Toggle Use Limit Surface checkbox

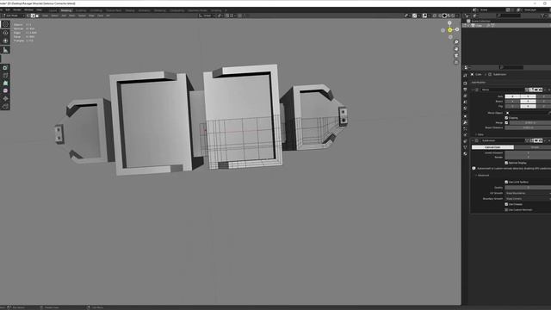tap(506, 182)
